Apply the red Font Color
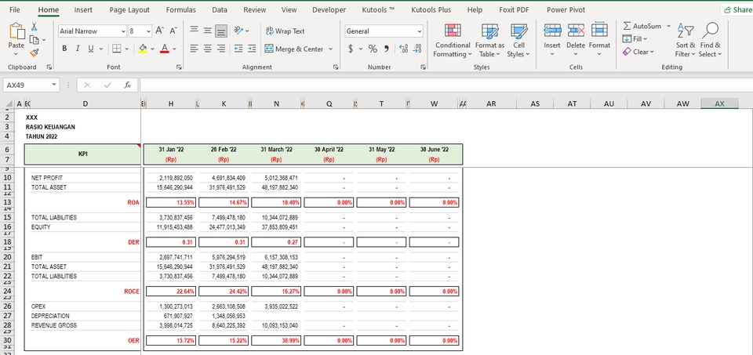The width and height of the screenshot is (753, 355). [x=164, y=49]
